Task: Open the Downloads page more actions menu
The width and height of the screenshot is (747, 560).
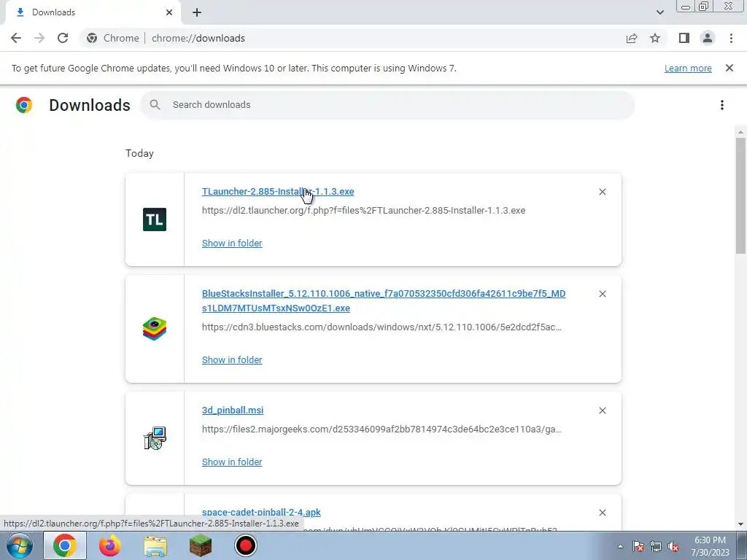Action: click(722, 105)
